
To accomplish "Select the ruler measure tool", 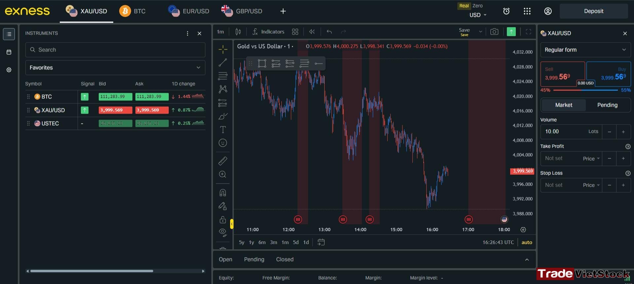I will 223,161.
